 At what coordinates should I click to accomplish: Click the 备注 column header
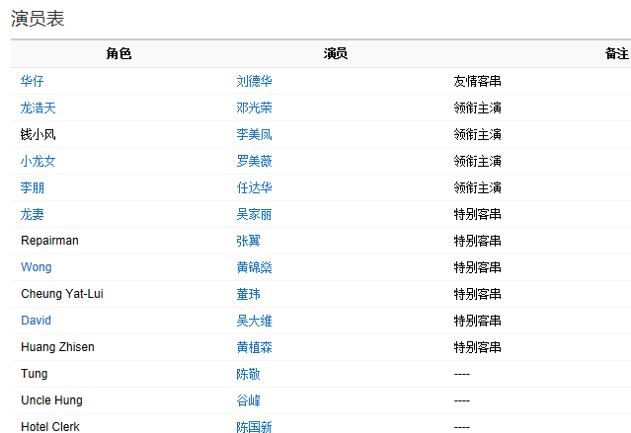617,53
